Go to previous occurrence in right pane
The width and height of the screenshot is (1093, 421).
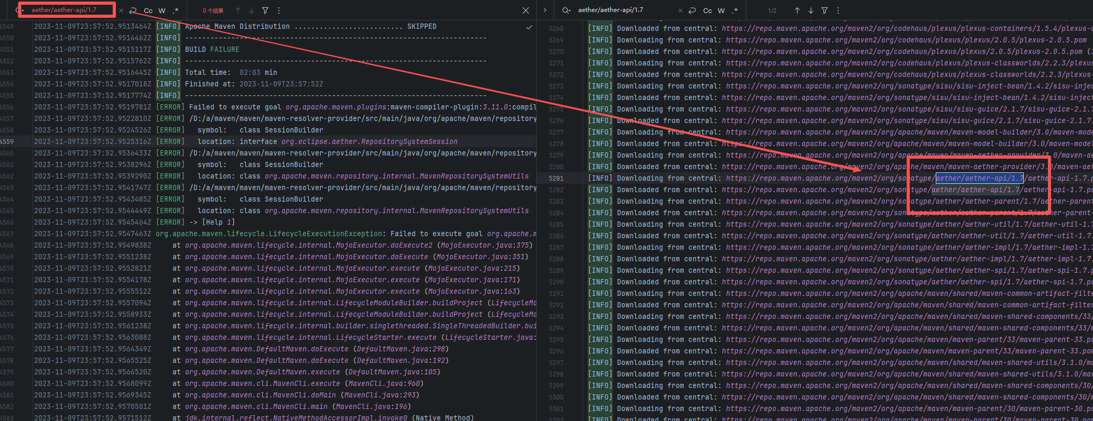pyautogui.click(x=797, y=10)
